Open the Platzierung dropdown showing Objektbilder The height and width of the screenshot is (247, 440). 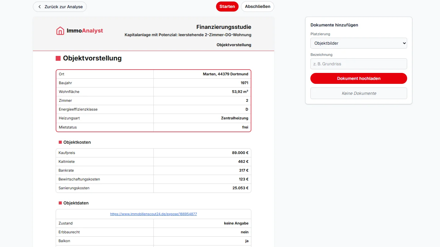click(x=359, y=43)
